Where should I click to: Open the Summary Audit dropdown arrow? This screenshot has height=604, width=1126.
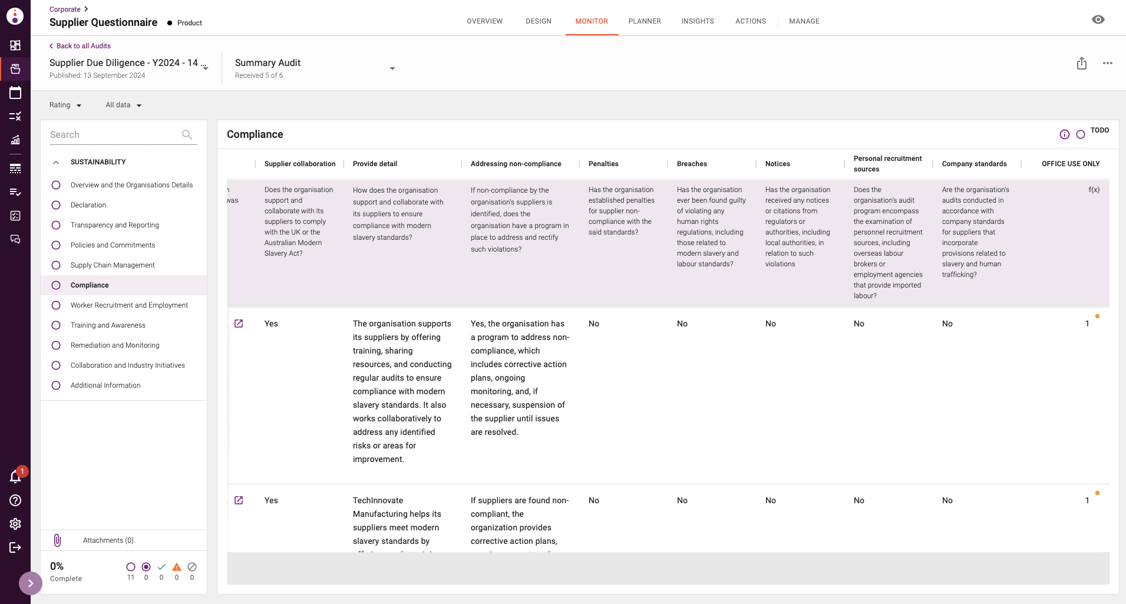(x=392, y=68)
